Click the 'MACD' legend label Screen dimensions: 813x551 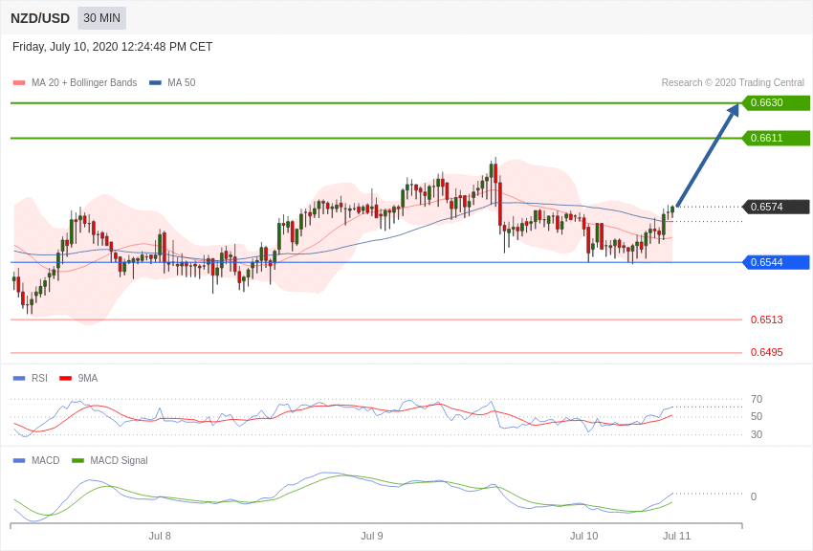pyautogui.click(x=46, y=460)
